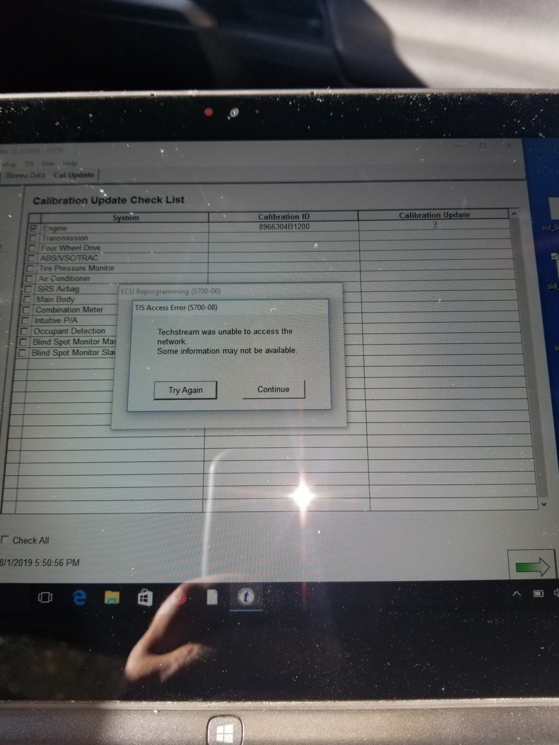Click the Windows button below the screen

pos(225,732)
